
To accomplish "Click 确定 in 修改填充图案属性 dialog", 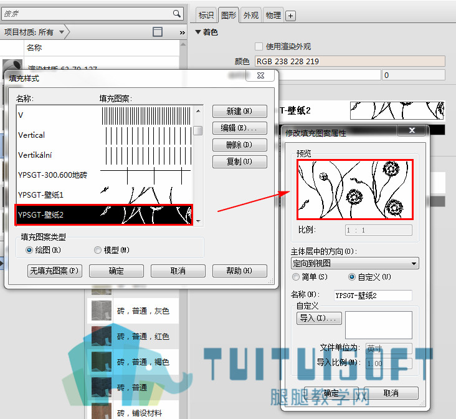I will [x=332, y=393].
